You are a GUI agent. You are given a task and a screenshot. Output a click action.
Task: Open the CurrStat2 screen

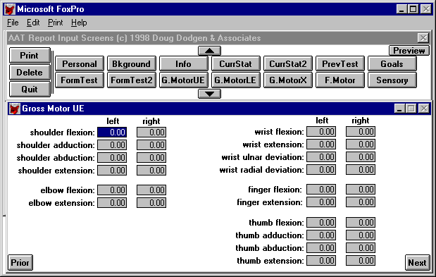[x=288, y=63]
